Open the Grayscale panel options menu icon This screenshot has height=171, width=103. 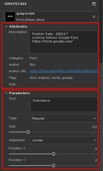coord(94,4)
